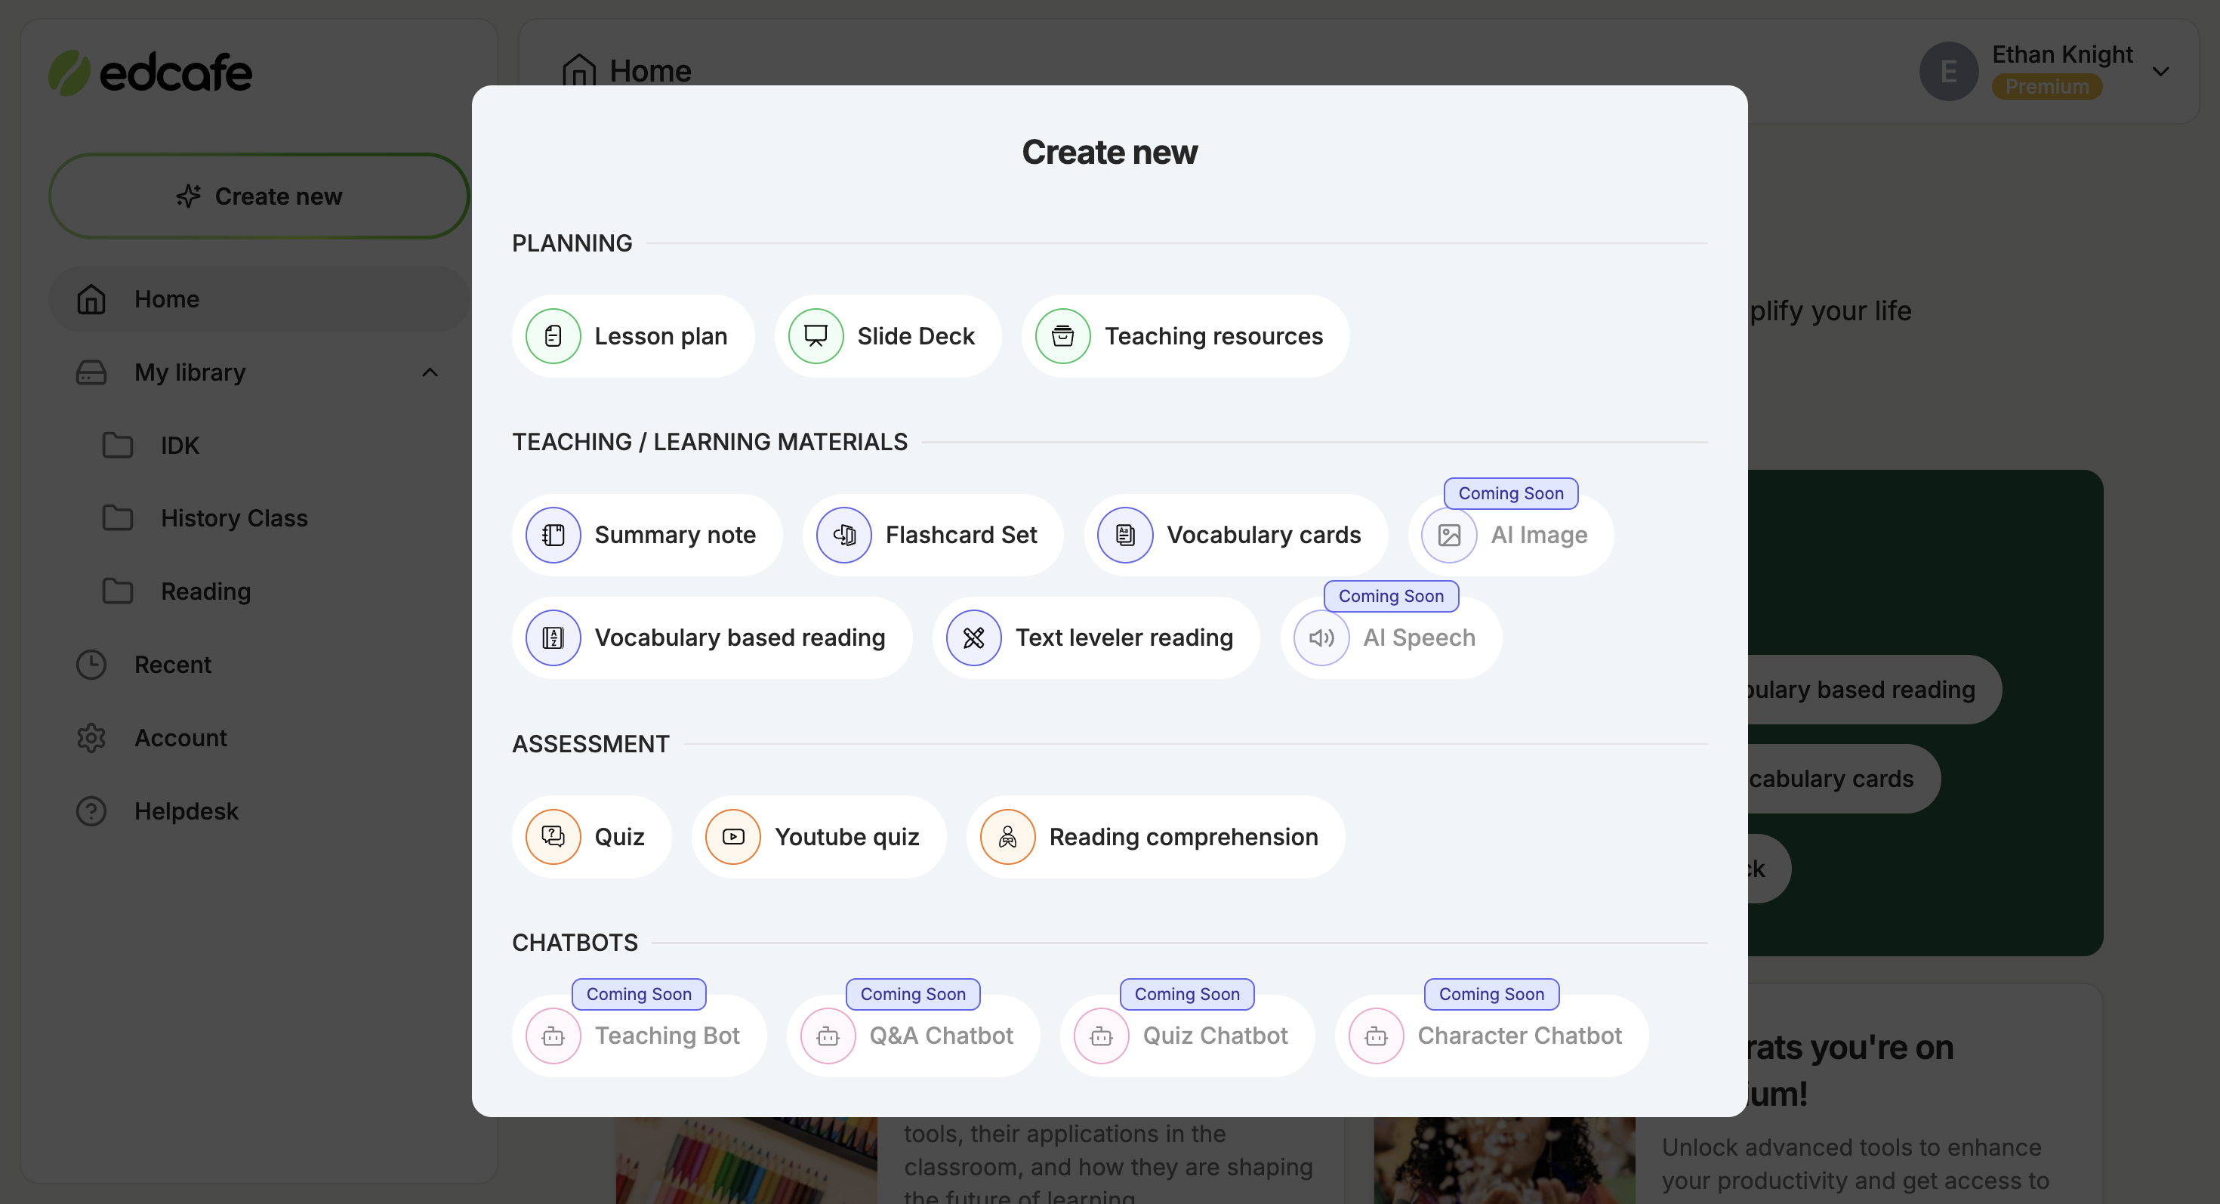Image resolution: width=2220 pixels, height=1204 pixels.
Task: Select Vocabulary based reading in dialog
Action: 712,638
